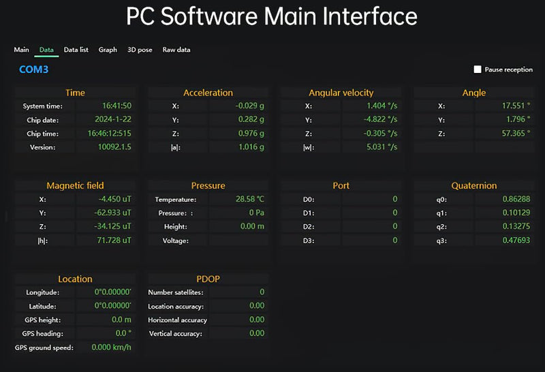Select the Version value 10092.1.5

(x=114, y=146)
